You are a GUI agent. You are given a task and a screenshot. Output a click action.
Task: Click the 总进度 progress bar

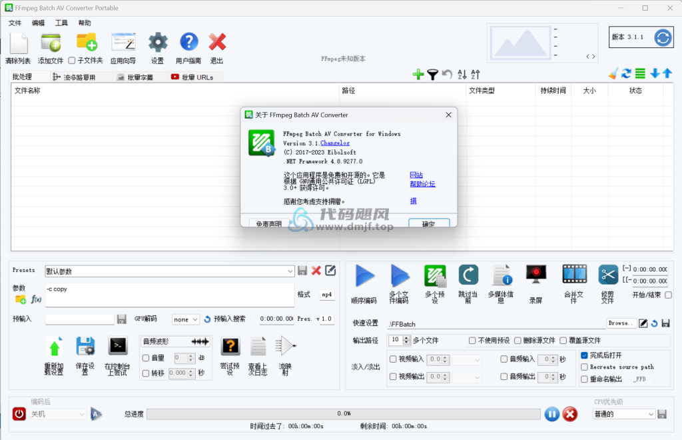point(344,413)
